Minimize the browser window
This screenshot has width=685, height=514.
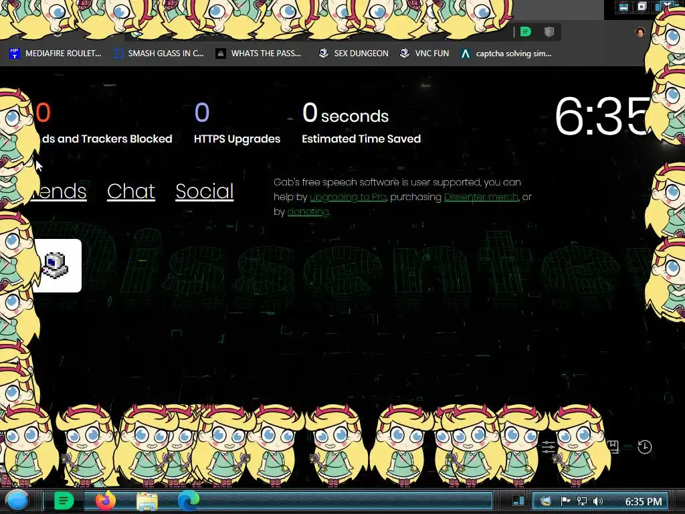(x=623, y=7)
